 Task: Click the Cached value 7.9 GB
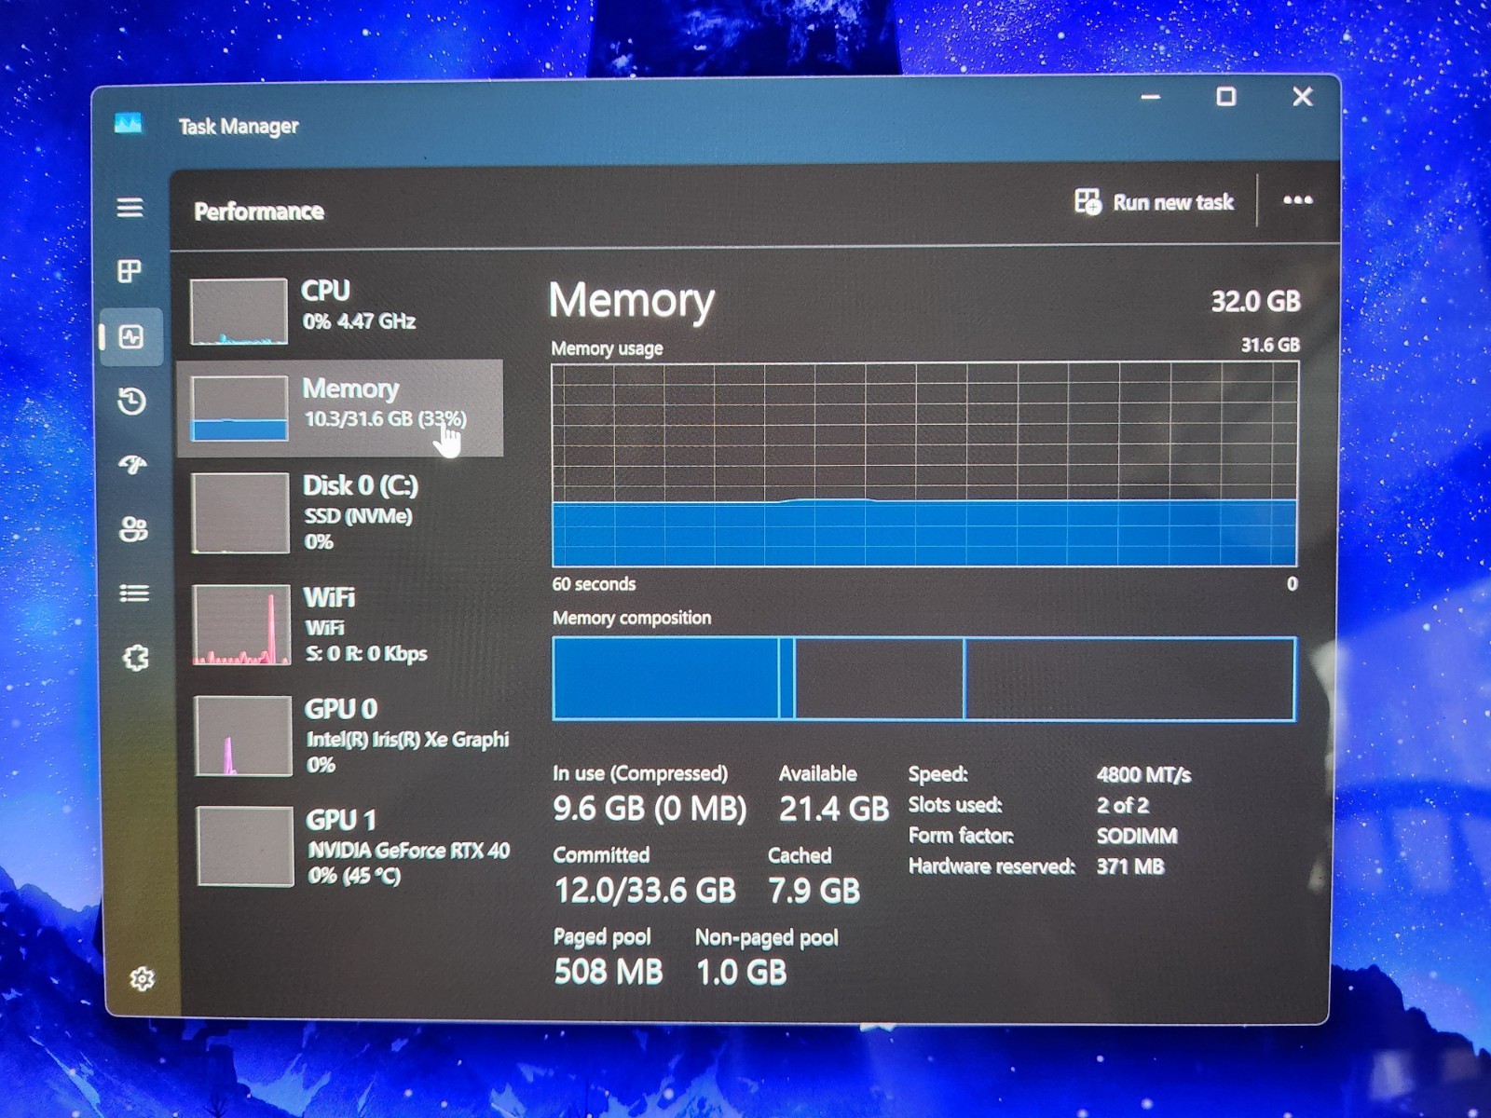tap(814, 891)
